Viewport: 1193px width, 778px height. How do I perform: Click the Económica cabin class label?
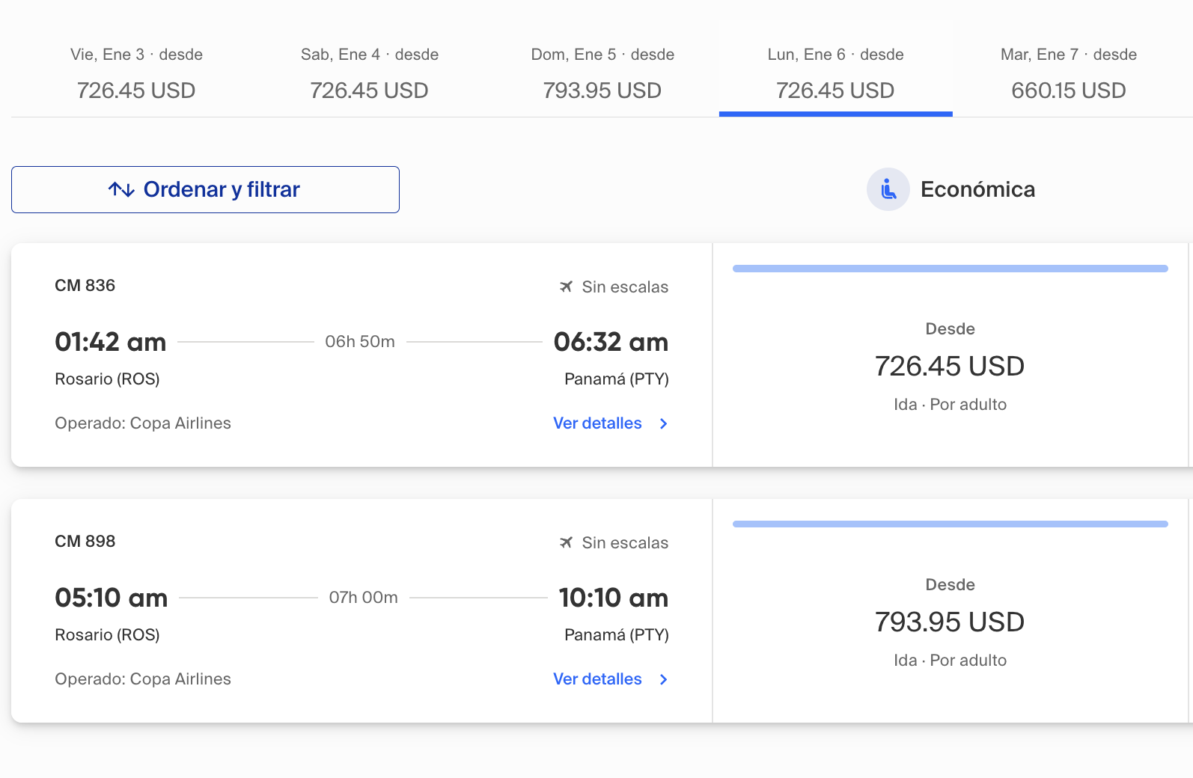point(977,189)
